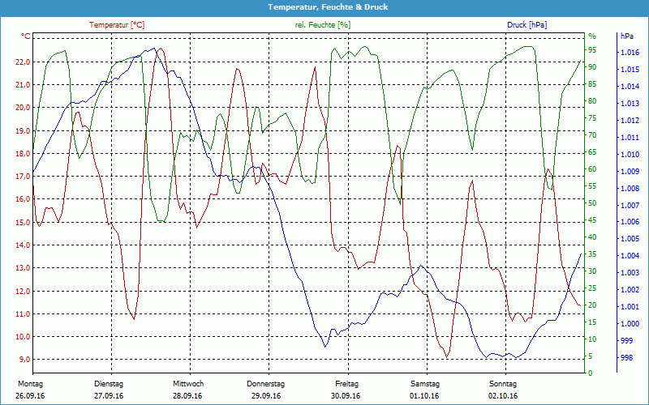Click the '°C' axis unit label
Viewport: 649px width, 405px height.
pos(26,36)
